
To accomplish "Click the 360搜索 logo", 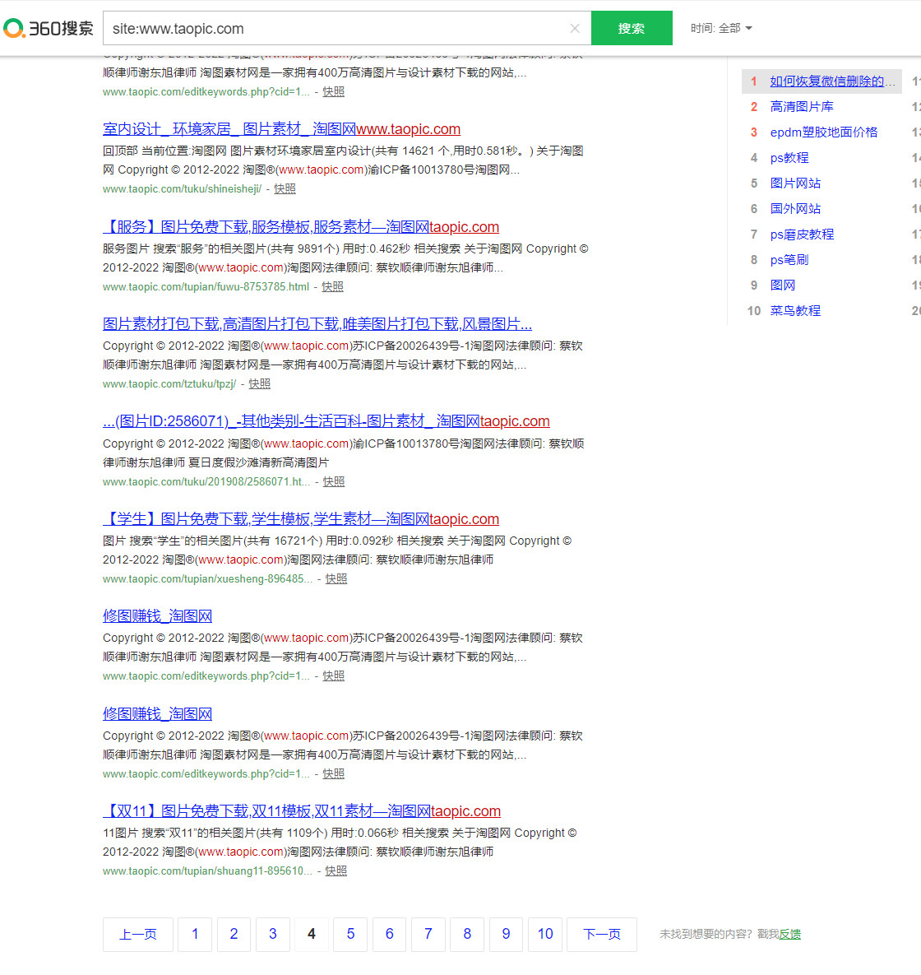I will (x=49, y=29).
